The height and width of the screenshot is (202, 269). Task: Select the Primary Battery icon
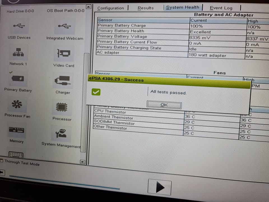pos(18,79)
